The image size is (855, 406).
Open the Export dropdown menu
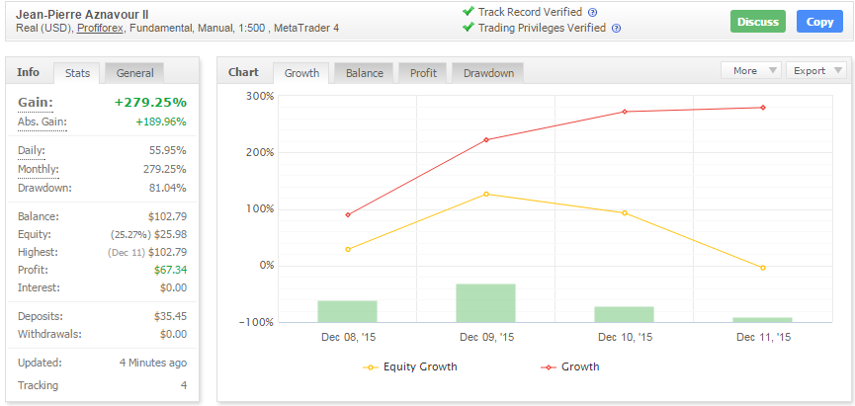tap(816, 70)
